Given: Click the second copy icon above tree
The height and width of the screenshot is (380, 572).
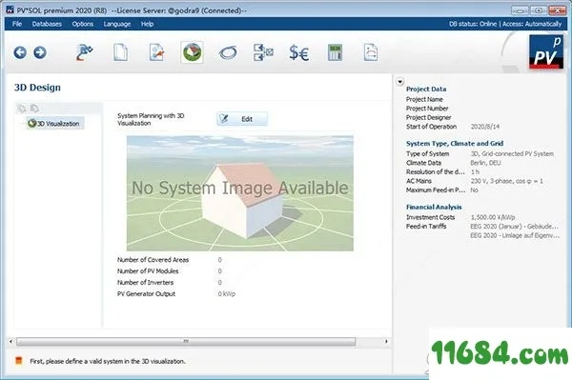Looking at the screenshot, I should [34, 109].
